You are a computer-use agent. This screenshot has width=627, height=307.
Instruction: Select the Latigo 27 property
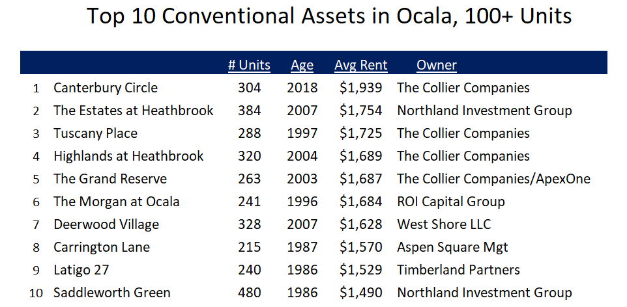[x=81, y=270]
